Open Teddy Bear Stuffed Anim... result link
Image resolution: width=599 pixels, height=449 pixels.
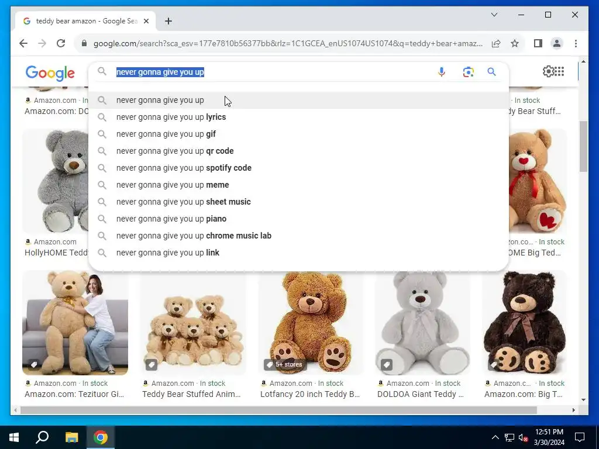pyautogui.click(x=191, y=394)
